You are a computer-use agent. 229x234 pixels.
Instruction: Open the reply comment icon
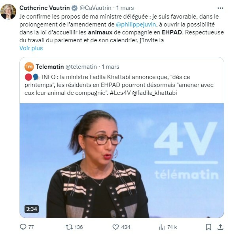[23, 227]
